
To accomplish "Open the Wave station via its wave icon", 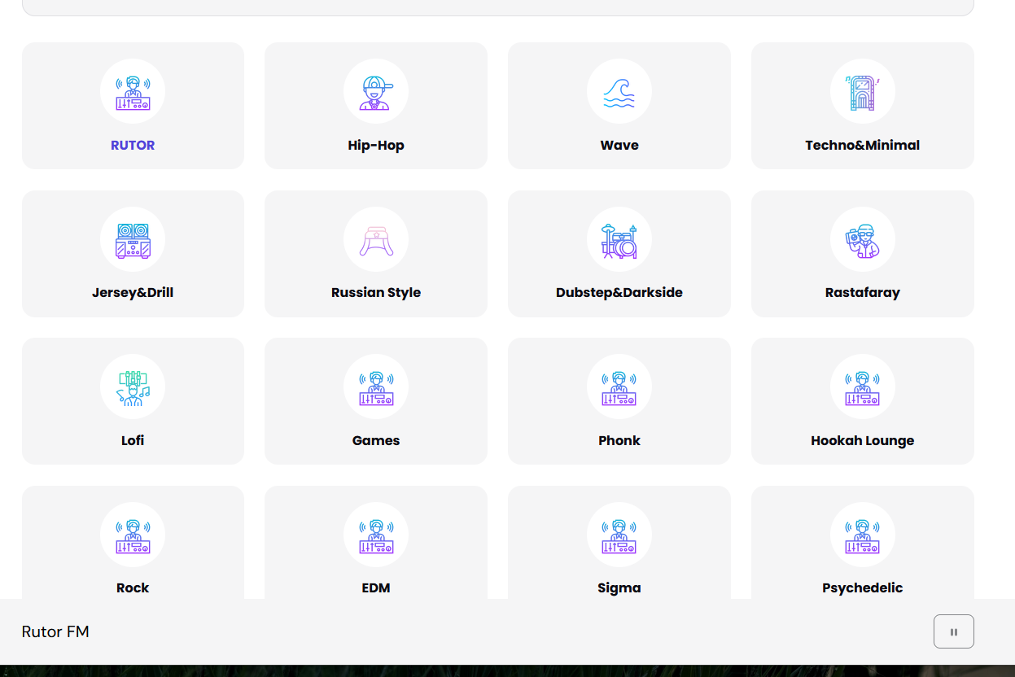I will 619,91.
